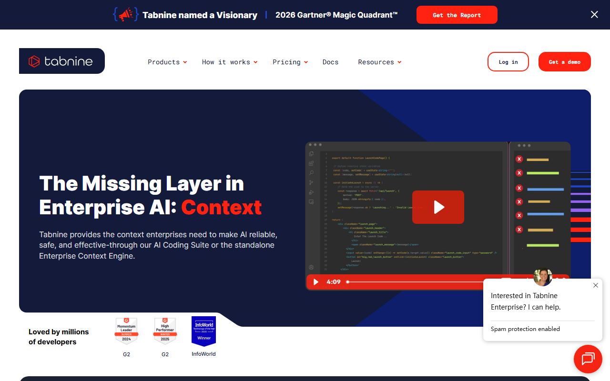Click the small play icon next to 4:09
This screenshot has height=381, width=610.
[x=315, y=282]
